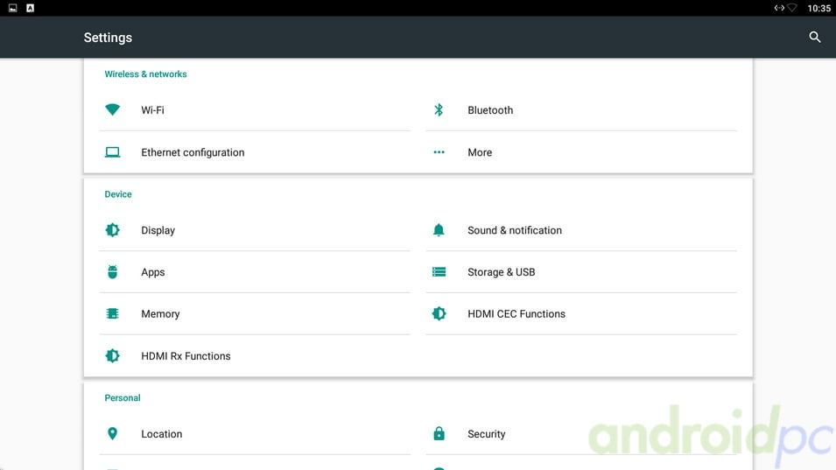
Task: Tap the 10:35 clock
Action: point(819,8)
